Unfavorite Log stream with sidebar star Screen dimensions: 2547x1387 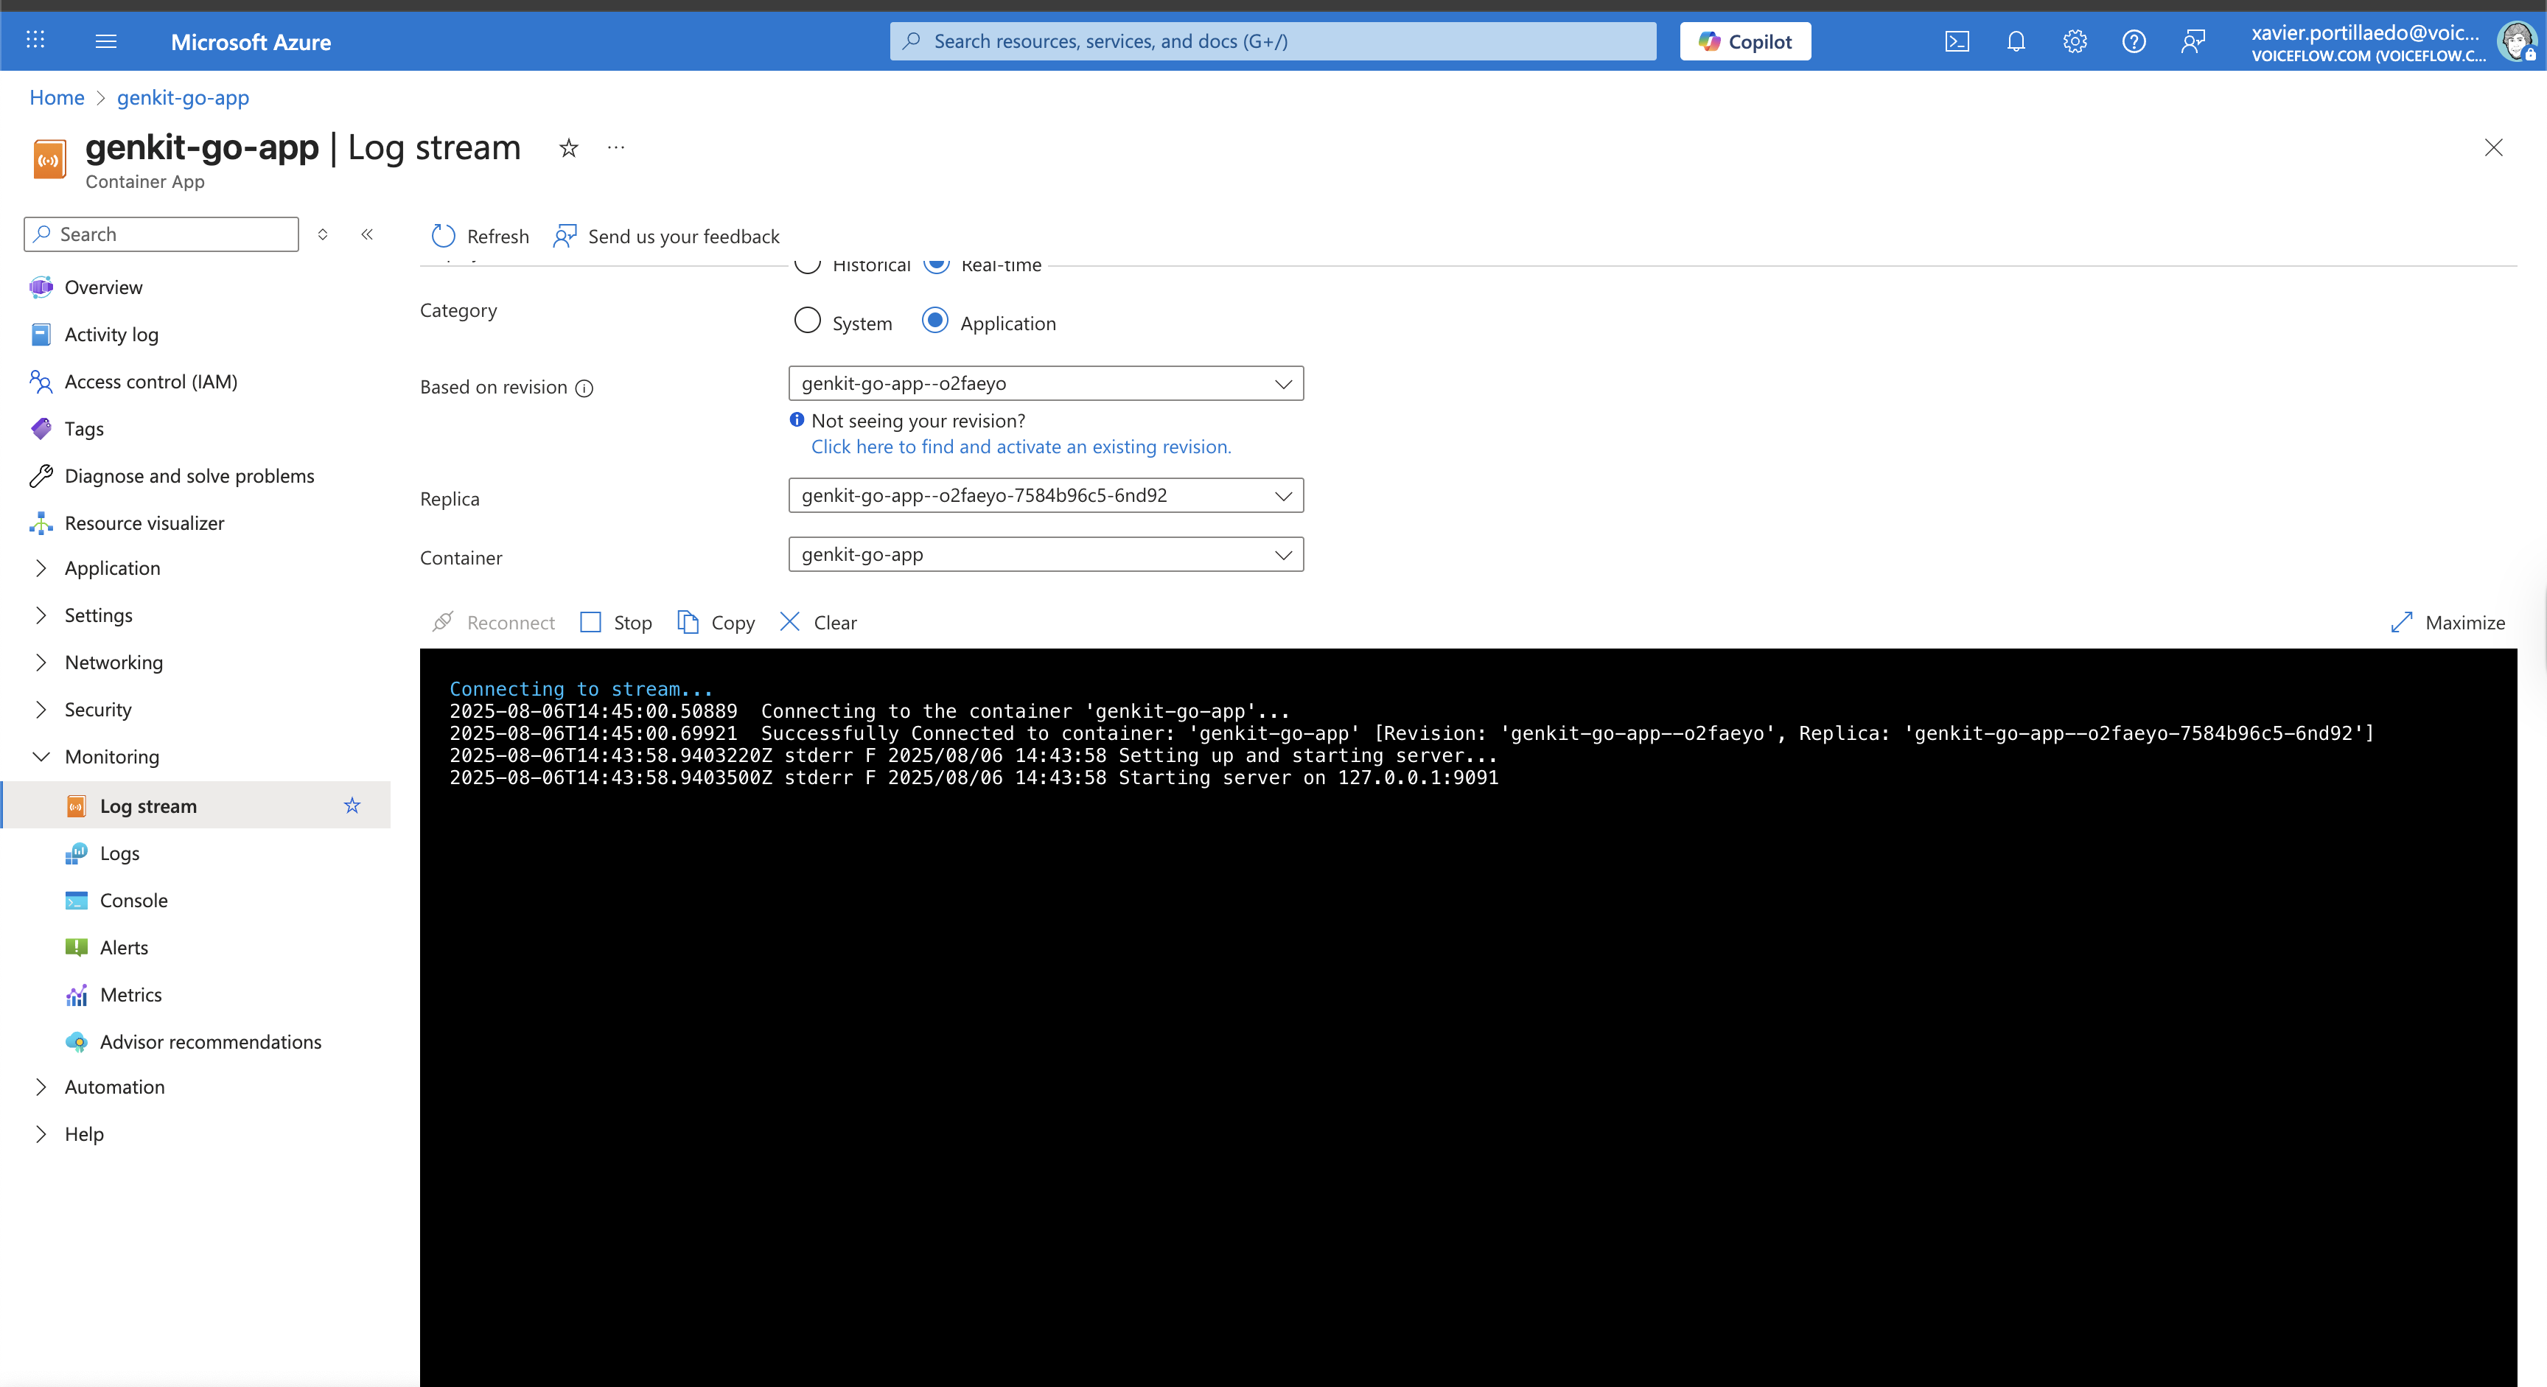coord(352,806)
